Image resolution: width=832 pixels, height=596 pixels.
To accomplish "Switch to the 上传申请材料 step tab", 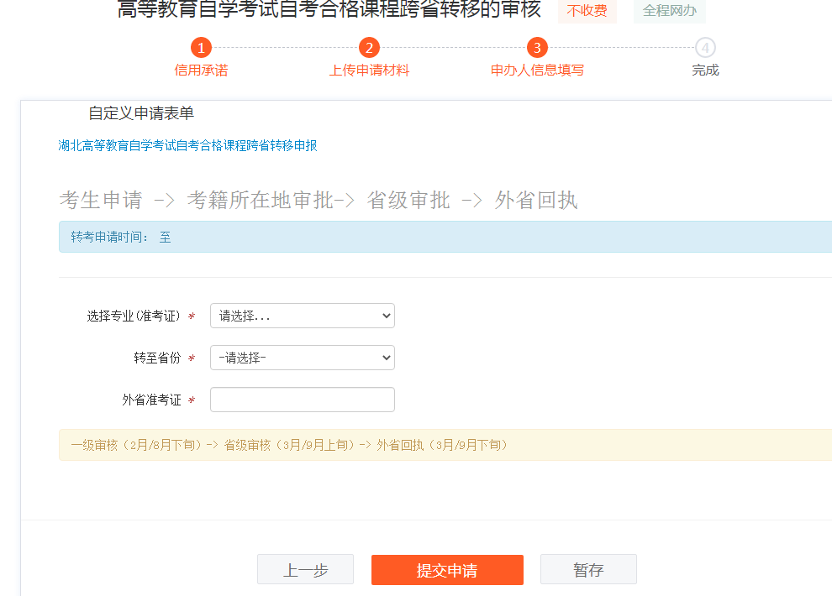I will coord(369,71).
